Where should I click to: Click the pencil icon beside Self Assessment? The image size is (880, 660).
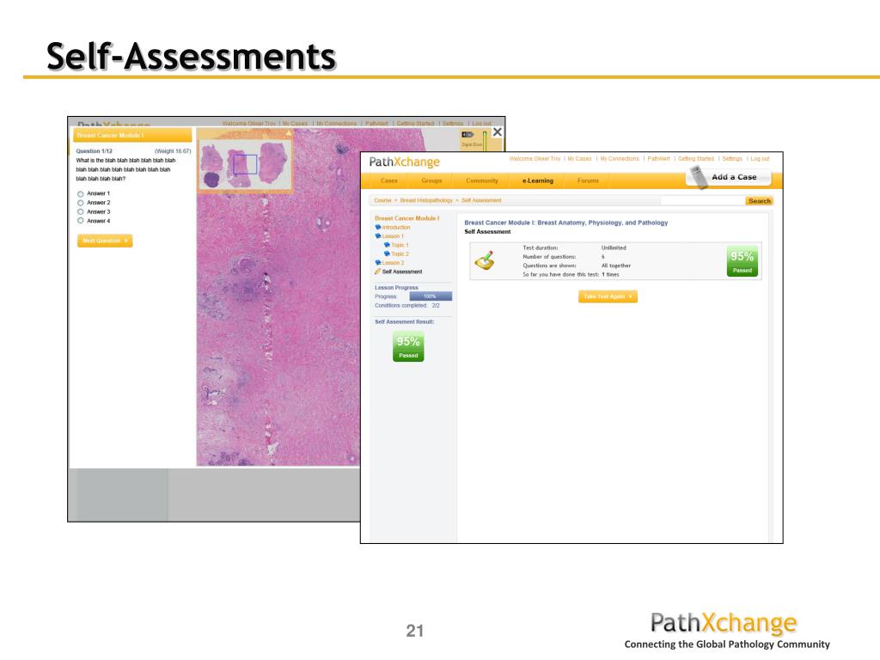(378, 272)
